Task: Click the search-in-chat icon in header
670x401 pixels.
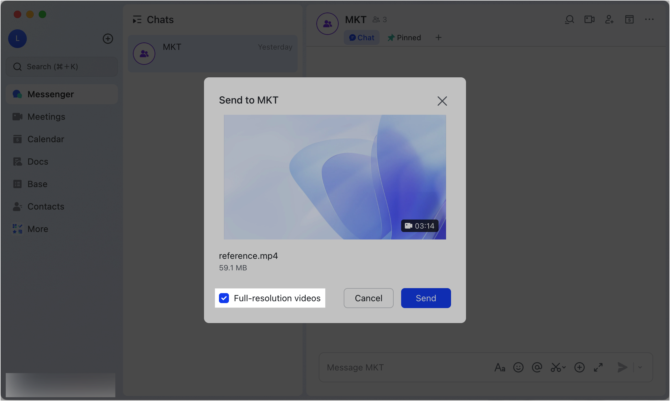Action: pyautogui.click(x=570, y=20)
